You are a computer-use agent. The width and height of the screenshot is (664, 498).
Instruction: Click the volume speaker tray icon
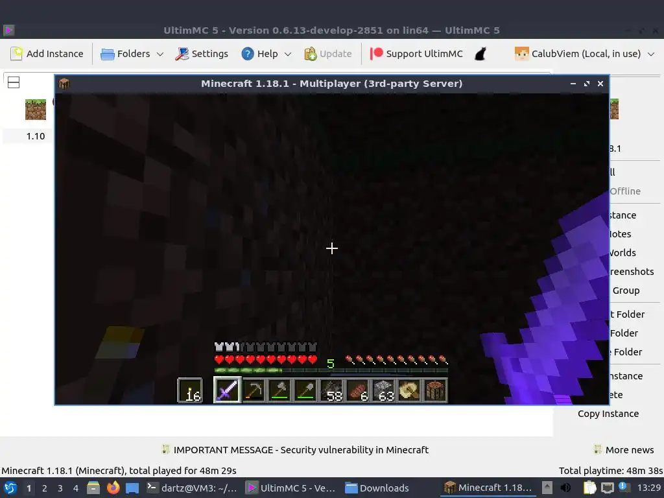(x=565, y=488)
